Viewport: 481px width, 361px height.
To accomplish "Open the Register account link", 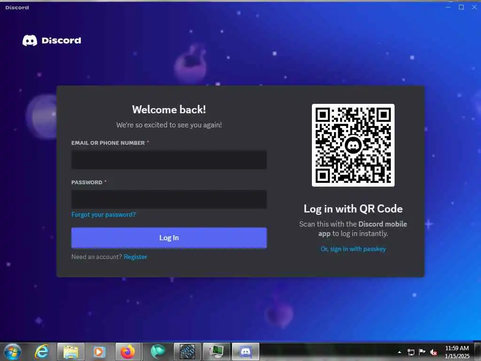I will (x=135, y=257).
